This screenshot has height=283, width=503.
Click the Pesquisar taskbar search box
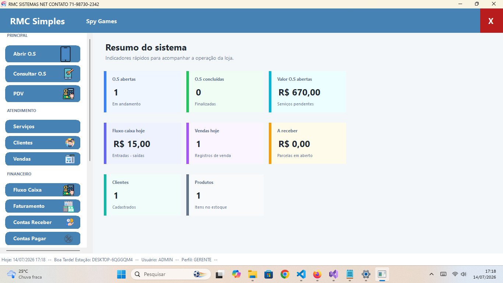click(171, 274)
